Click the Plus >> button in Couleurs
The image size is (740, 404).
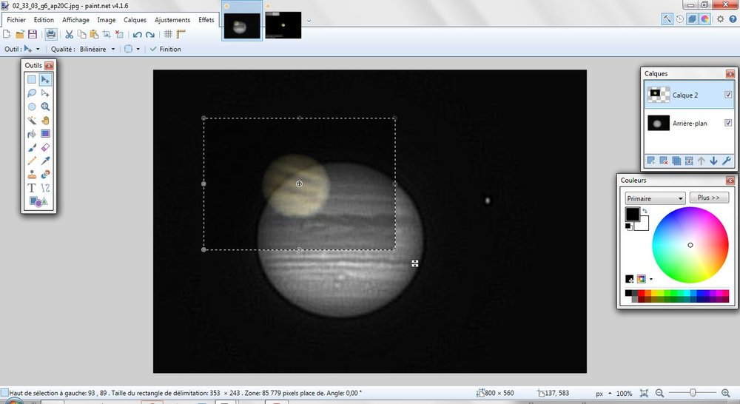coord(709,198)
